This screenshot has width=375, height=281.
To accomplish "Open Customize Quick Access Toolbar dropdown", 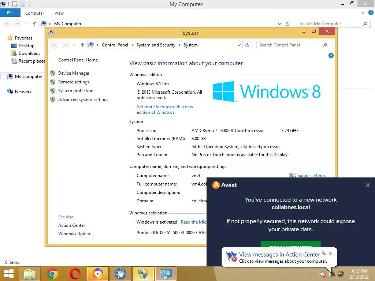I will 30,4.
